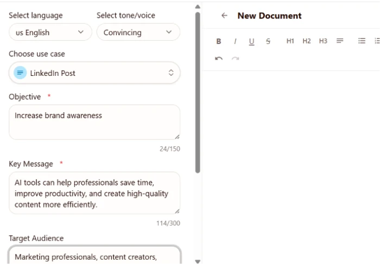Open the Select language dropdown

[x=50, y=32]
